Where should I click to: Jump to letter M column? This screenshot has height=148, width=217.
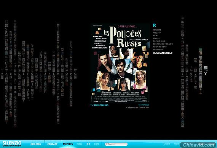pos(58,74)
